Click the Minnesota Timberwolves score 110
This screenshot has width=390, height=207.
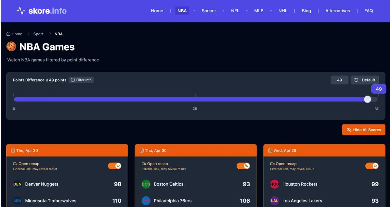(117, 201)
